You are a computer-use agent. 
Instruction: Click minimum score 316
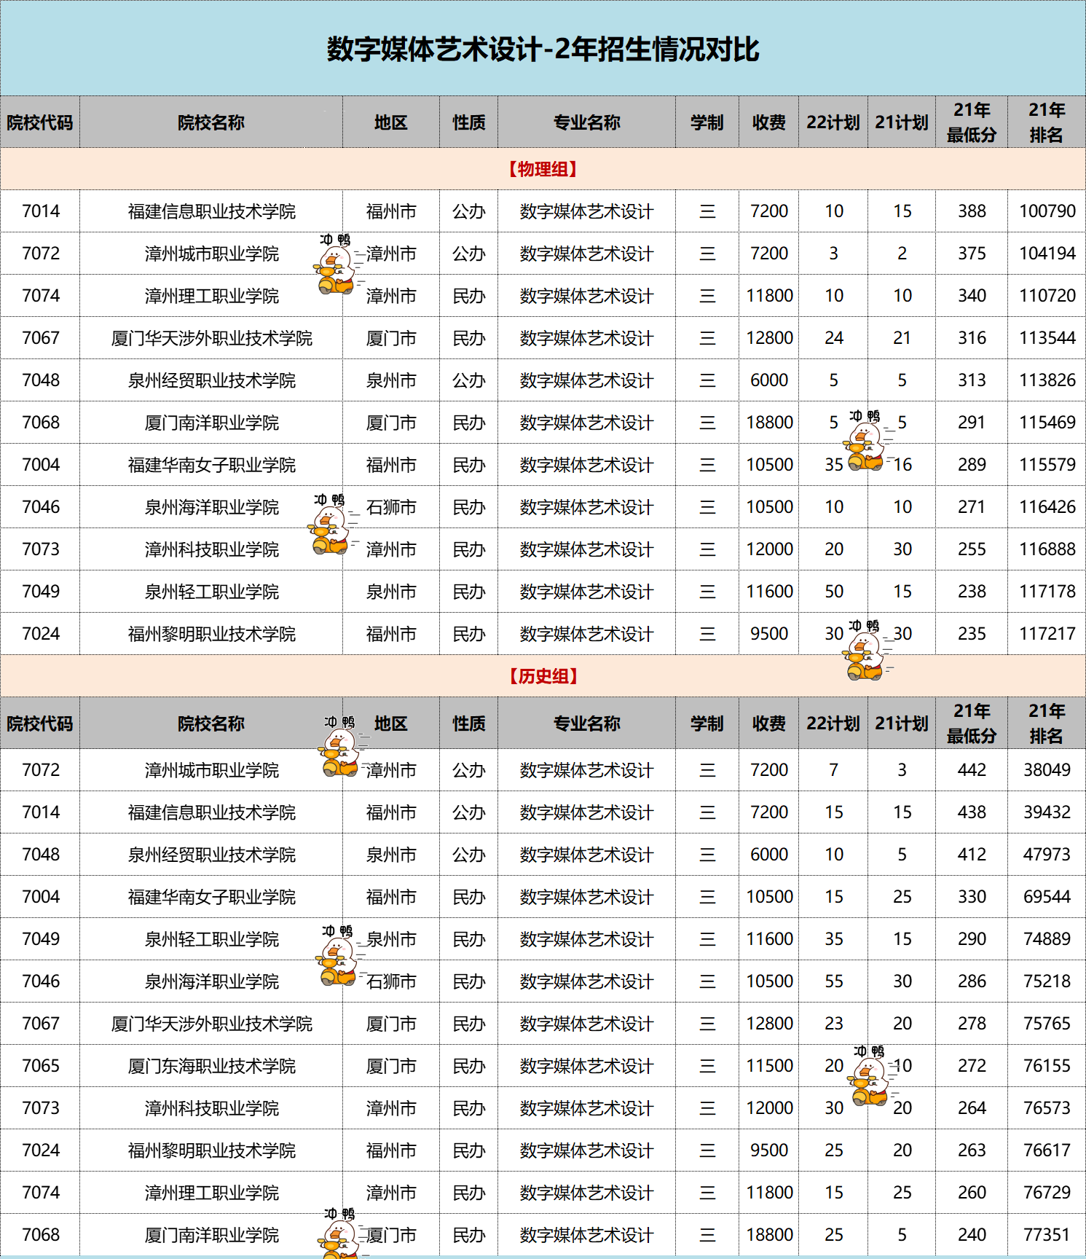click(x=972, y=338)
